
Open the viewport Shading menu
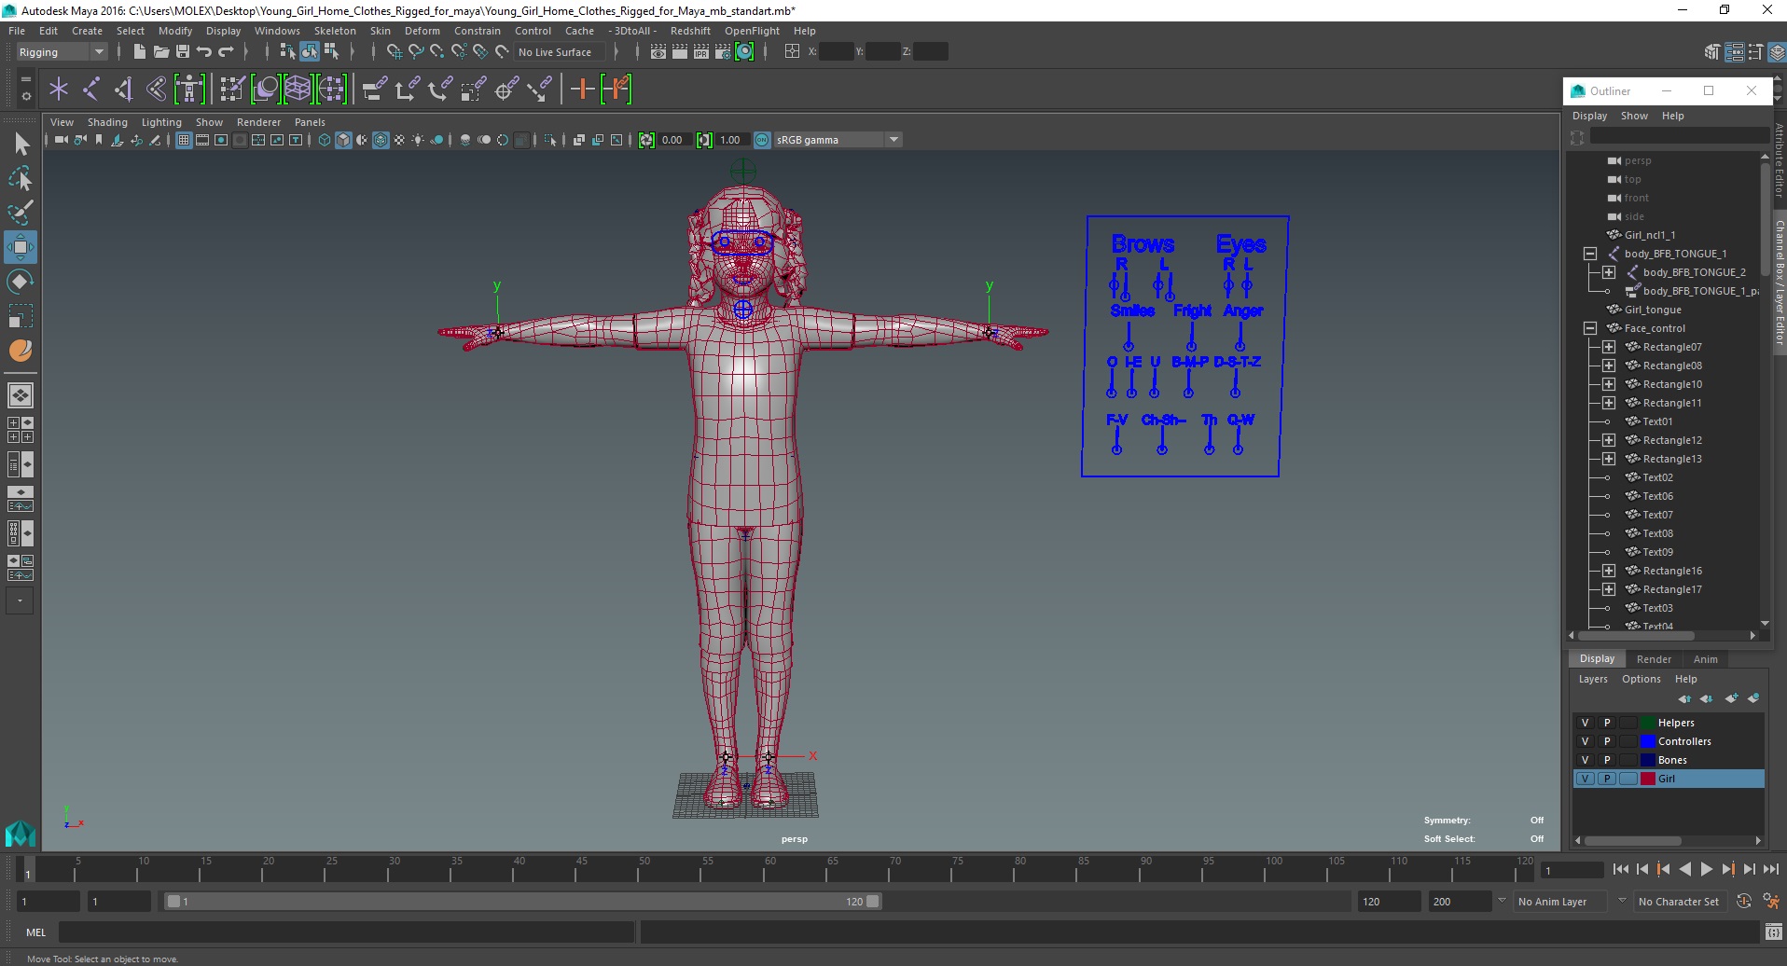click(x=107, y=122)
